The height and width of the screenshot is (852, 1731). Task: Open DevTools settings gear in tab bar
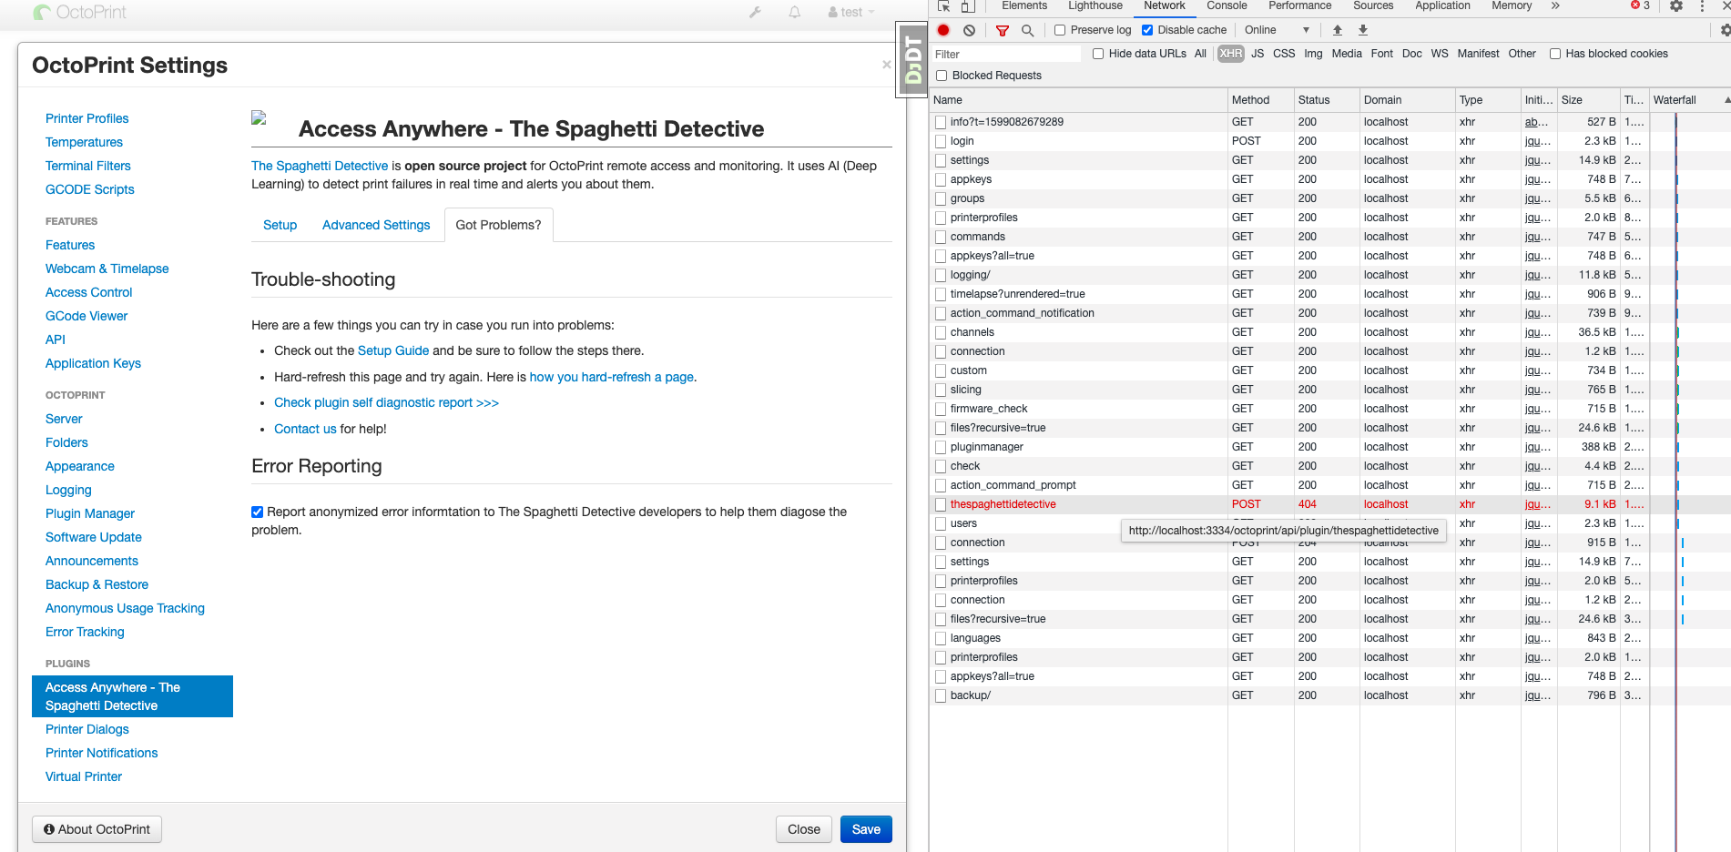pyautogui.click(x=1676, y=5)
